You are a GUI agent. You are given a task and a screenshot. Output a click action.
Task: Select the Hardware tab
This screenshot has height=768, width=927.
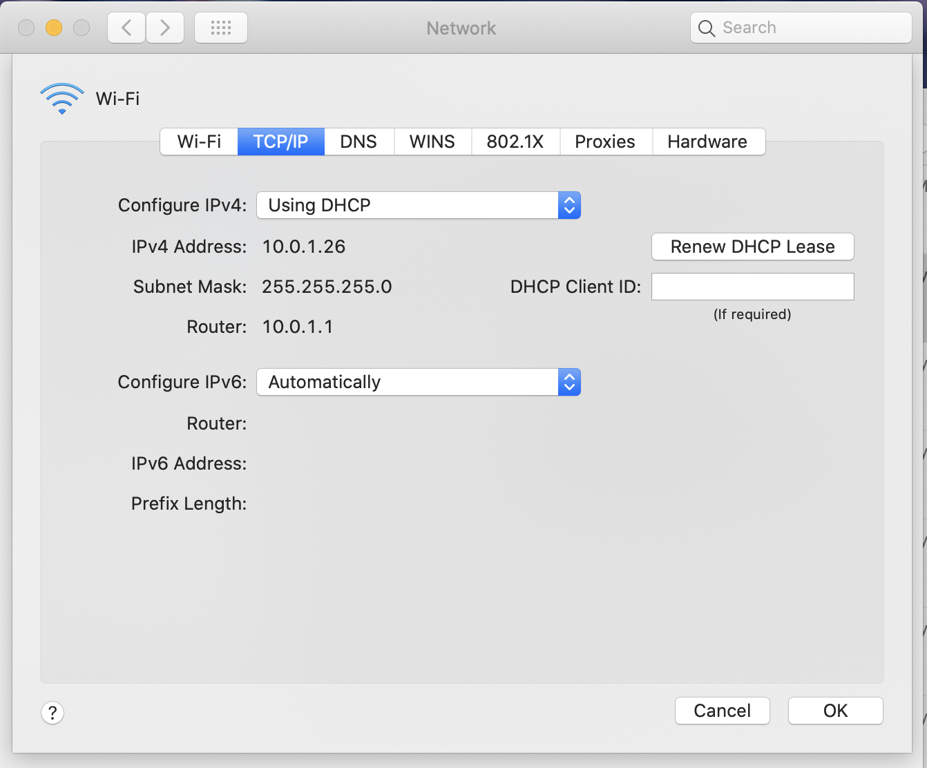click(x=708, y=142)
